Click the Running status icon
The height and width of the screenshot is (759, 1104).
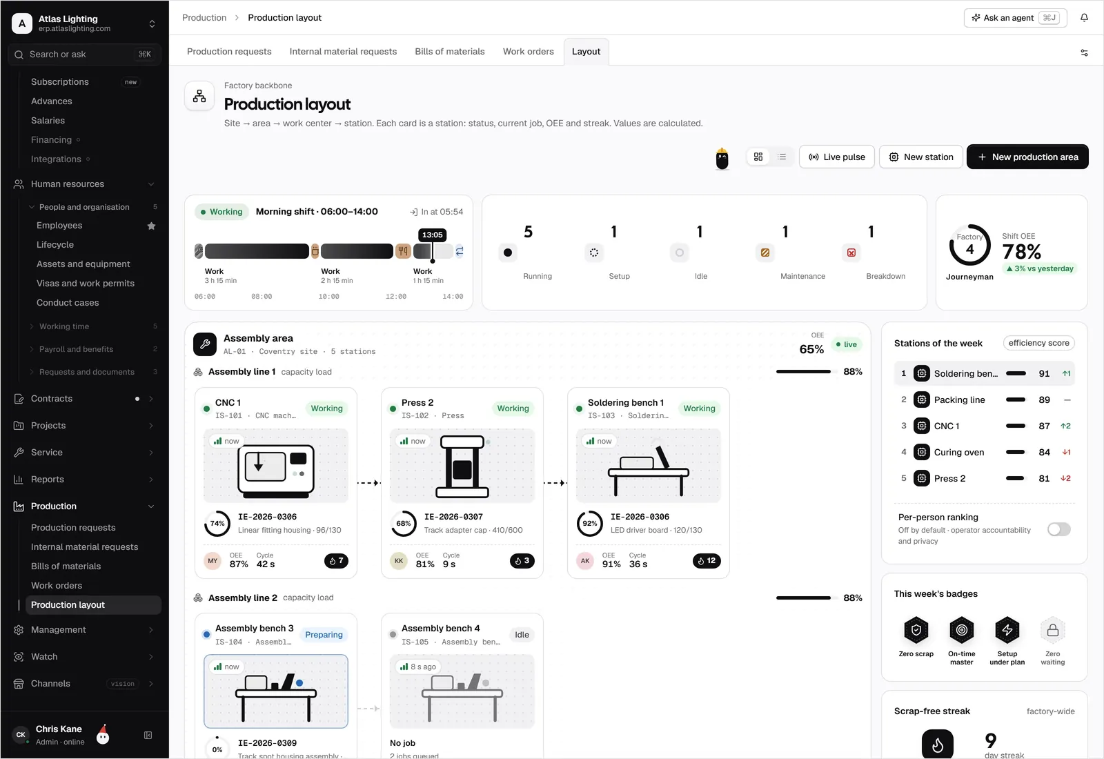click(x=508, y=253)
